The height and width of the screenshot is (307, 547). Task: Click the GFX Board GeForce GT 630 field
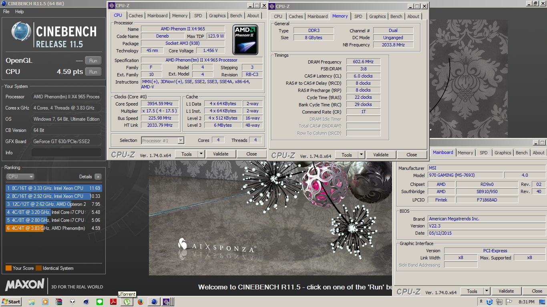66,142
